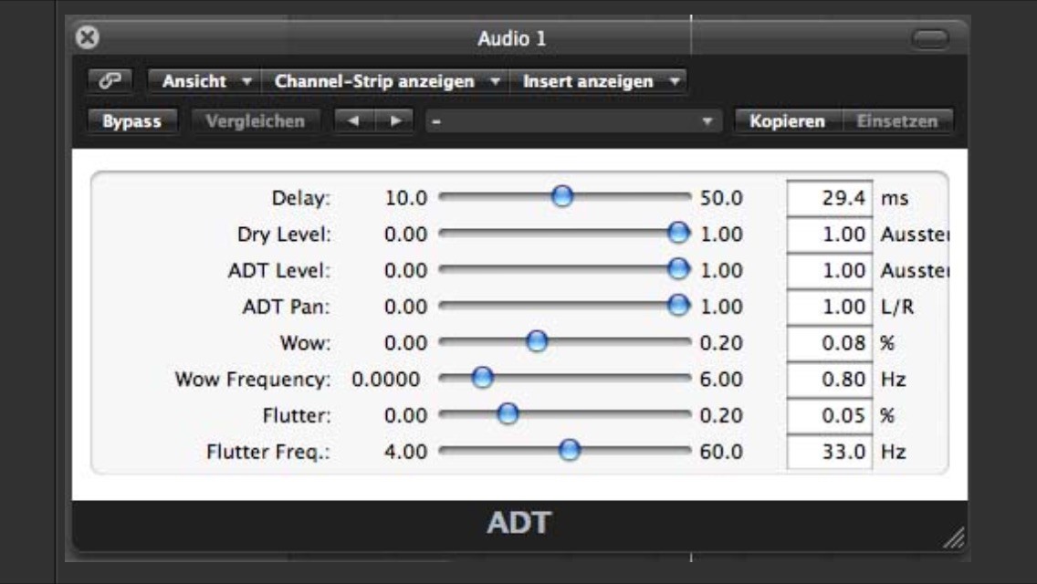1037x584 pixels.
Task: Click the Delay slider handle
Action: coord(563,194)
